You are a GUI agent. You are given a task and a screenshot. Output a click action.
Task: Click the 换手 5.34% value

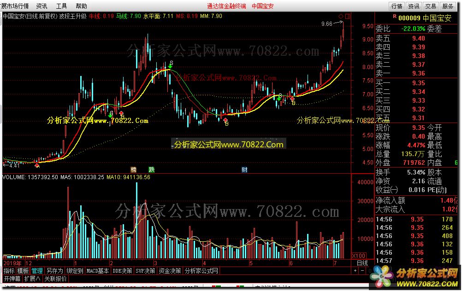point(416,172)
